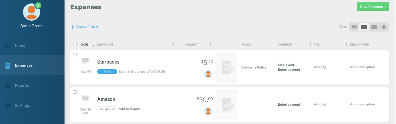Screen dimensions: 396x124
Task: Select the expanded row view icon
Action: pos(364,27)
